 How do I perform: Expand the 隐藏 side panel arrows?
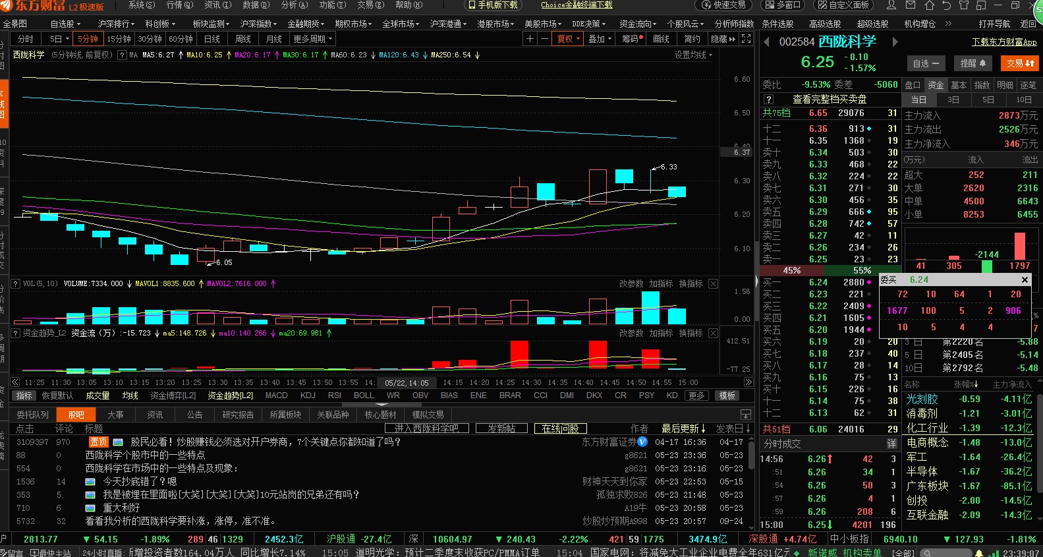(x=723, y=39)
